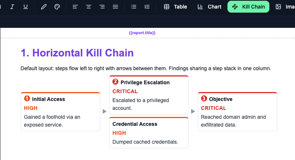
Task: Center align text
Action: [x=88, y=7]
